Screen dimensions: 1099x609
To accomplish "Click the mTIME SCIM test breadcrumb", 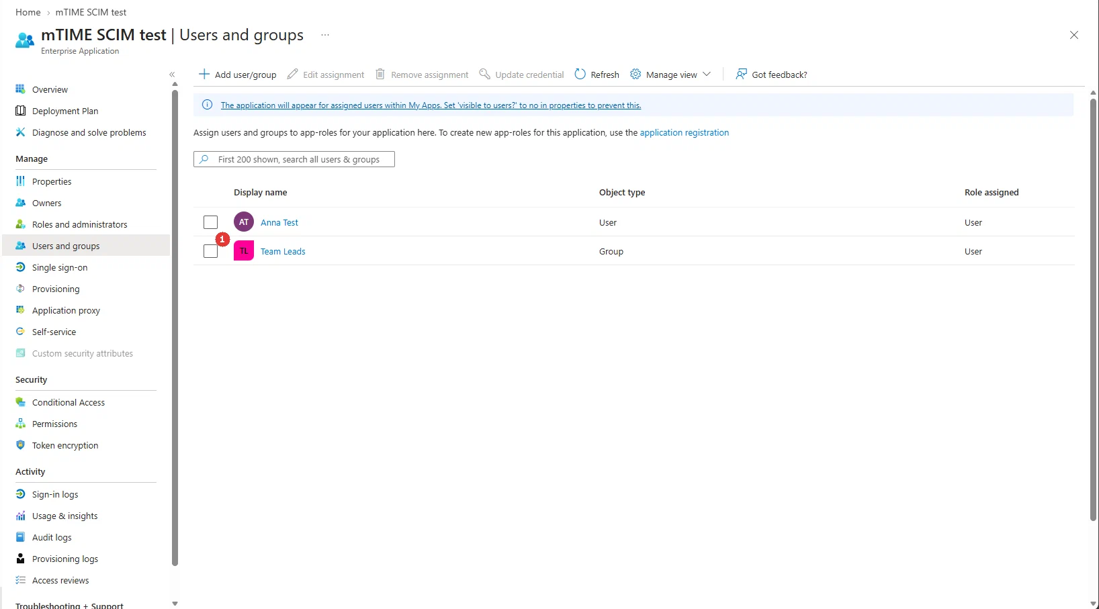I will [x=91, y=12].
